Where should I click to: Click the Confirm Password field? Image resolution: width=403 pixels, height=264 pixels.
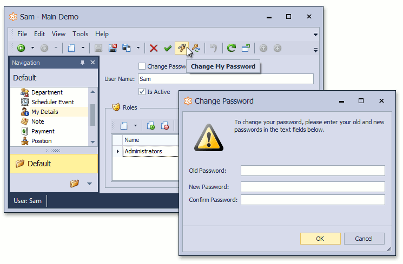[x=313, y=200]
